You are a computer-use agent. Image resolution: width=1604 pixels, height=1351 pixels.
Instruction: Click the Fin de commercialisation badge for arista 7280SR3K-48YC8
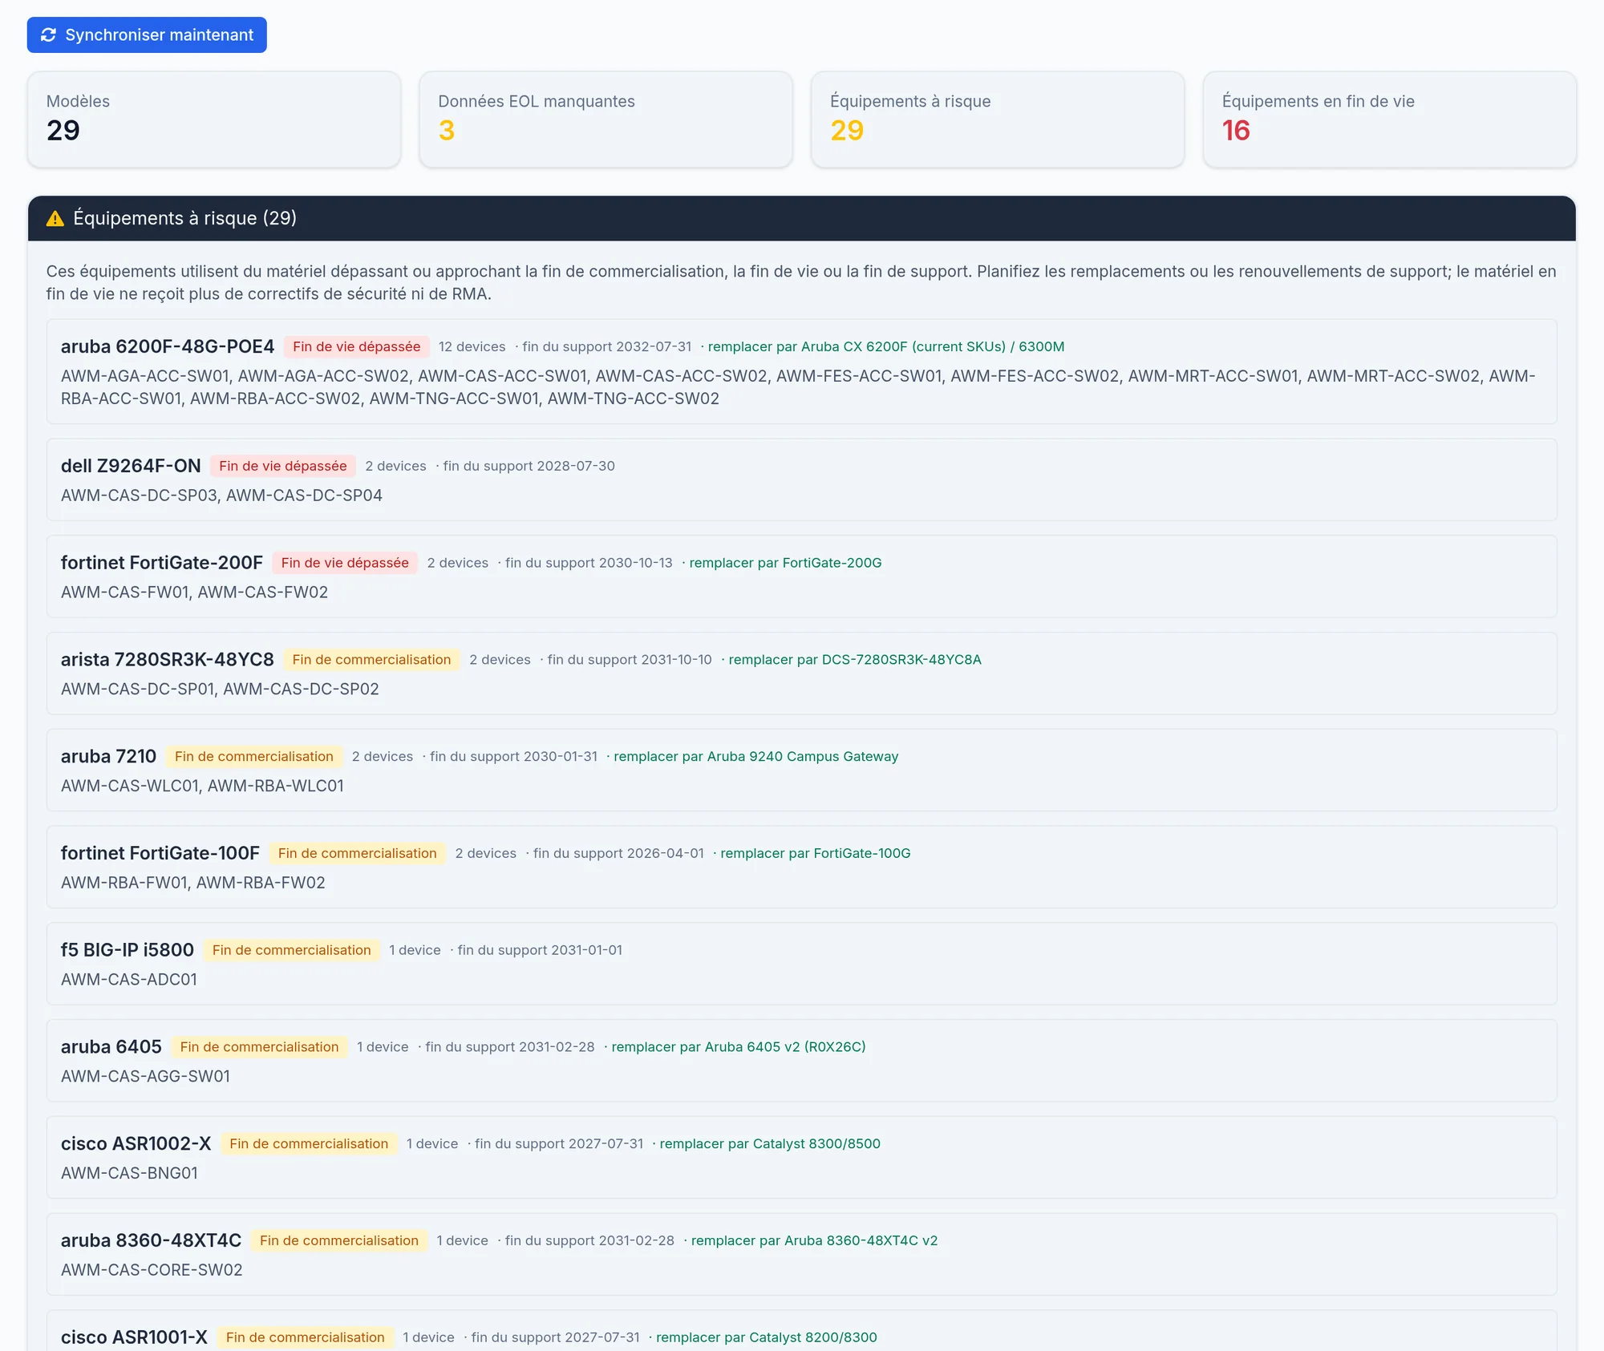372,660
